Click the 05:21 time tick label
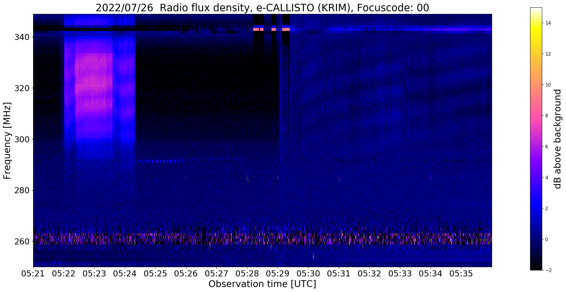566x292 pixels. (33, 274)
